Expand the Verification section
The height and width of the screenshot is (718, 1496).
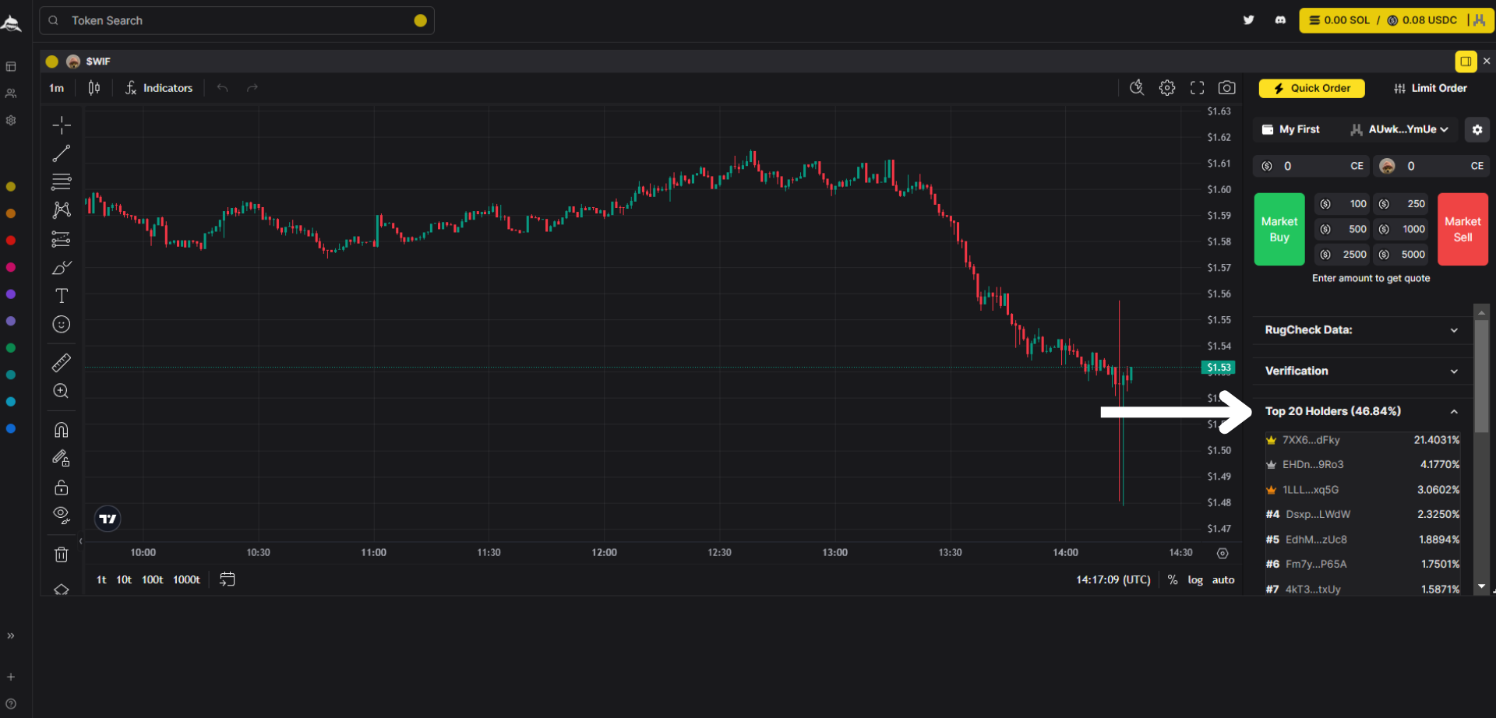tap(1360, 371)
